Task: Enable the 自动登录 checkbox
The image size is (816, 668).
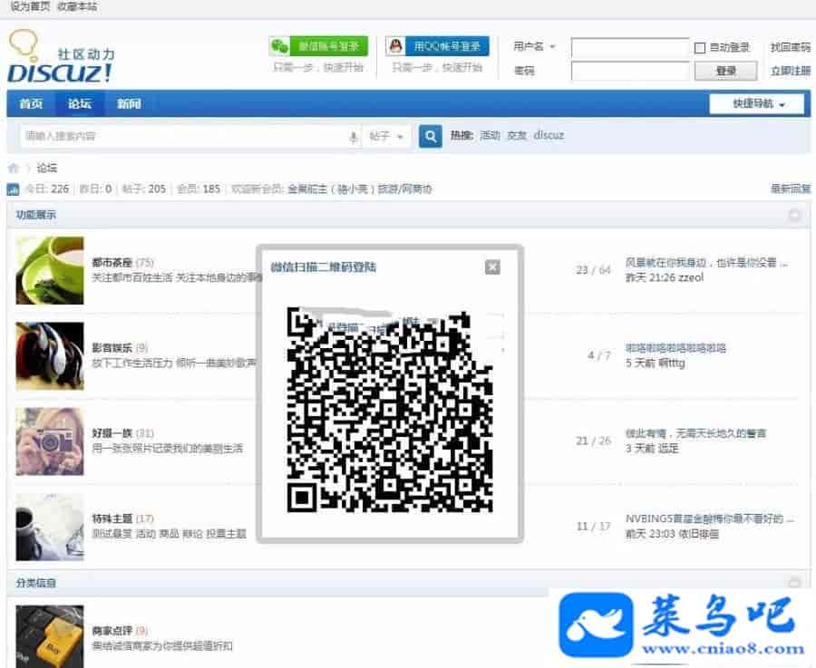Action: (700, 47)
